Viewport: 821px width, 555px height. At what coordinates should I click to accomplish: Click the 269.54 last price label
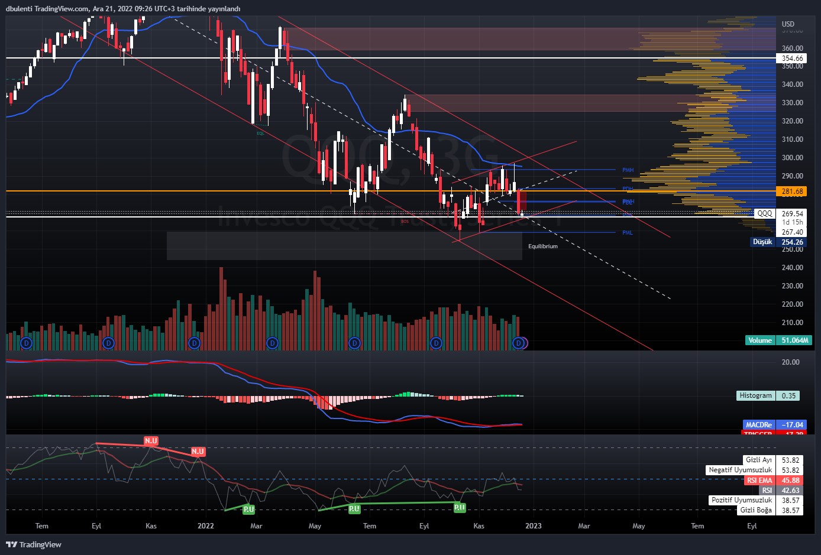point(792,214)
